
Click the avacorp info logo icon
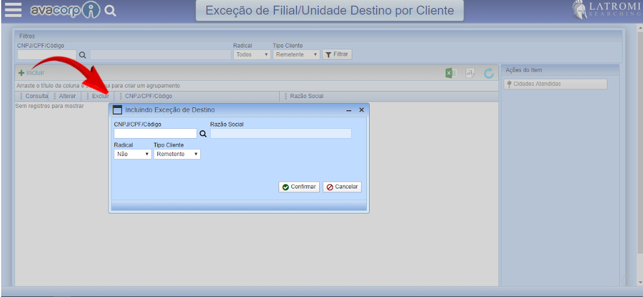point(92,10)
